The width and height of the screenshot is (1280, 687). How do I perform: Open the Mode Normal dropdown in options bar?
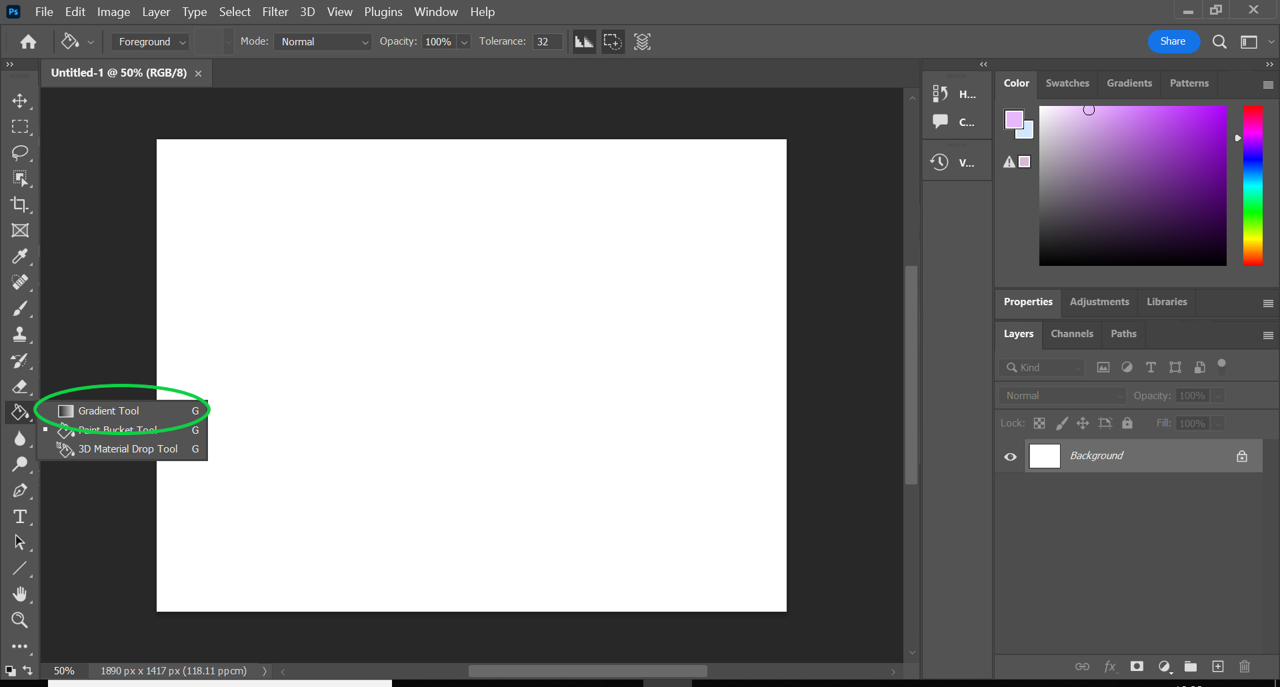click(323, 42)
